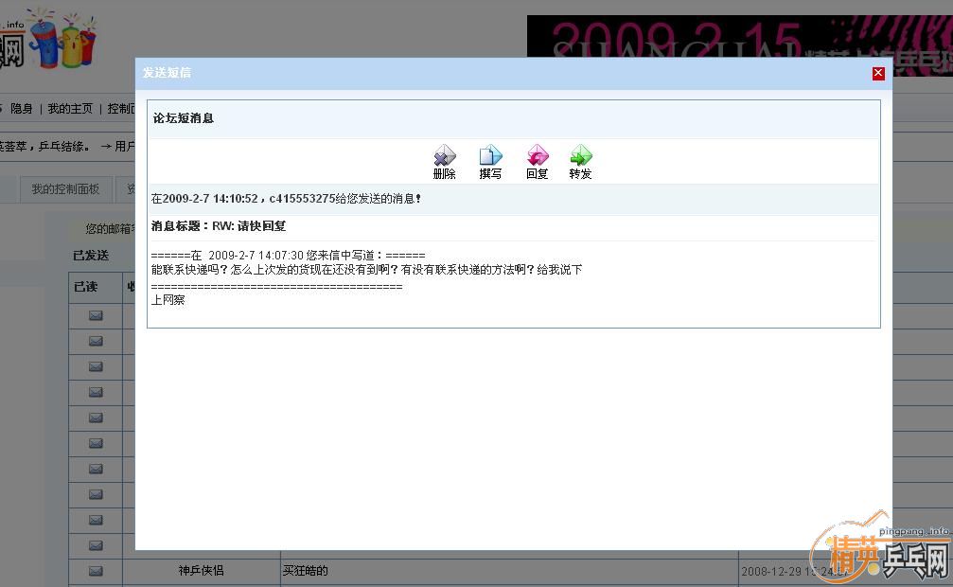Open the recipient 神兵侠侣 link

coord(201,571)
